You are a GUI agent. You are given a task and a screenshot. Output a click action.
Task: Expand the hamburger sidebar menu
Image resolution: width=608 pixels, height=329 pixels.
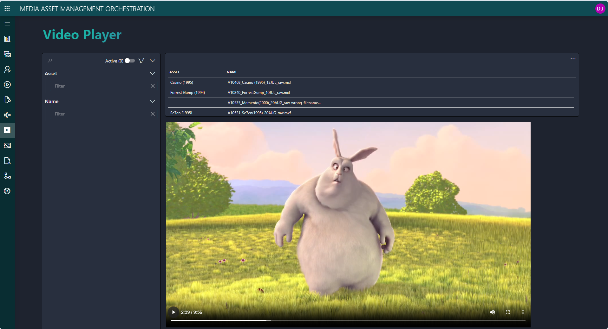[7, 24]
